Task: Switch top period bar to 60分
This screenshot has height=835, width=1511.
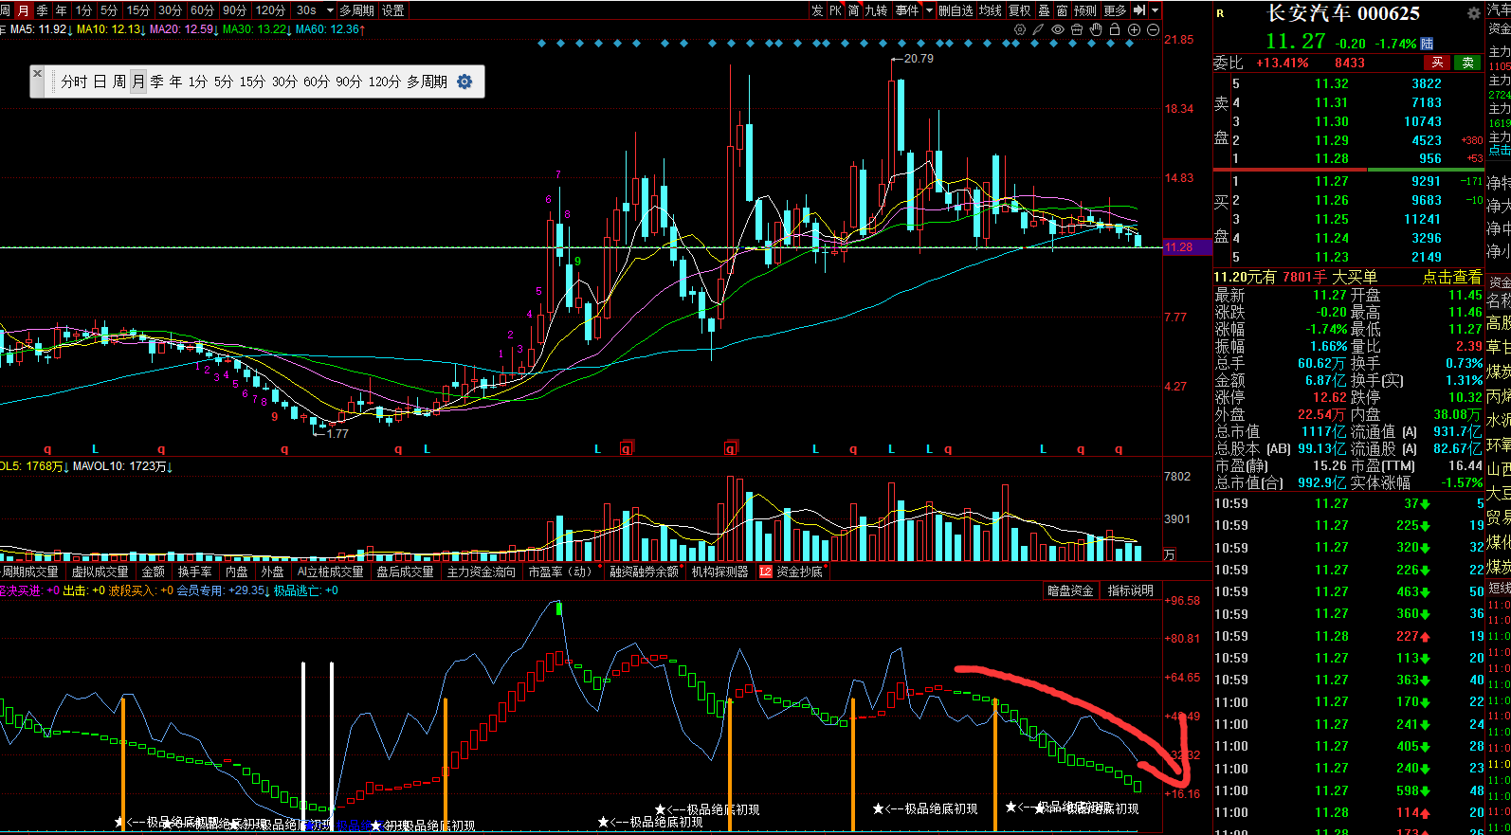Action: pos(202,10)
